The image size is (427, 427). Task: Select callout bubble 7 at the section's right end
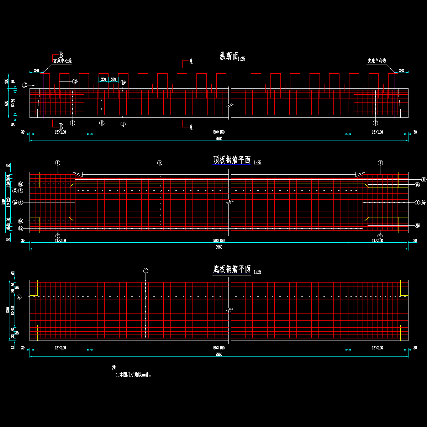point(376,123)
